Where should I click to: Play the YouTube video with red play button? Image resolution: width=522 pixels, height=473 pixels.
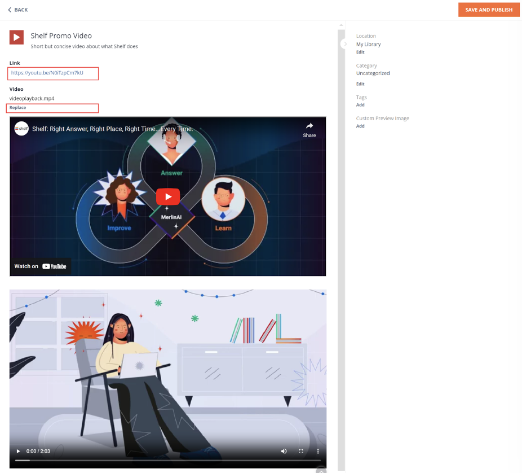click(168, 196)
